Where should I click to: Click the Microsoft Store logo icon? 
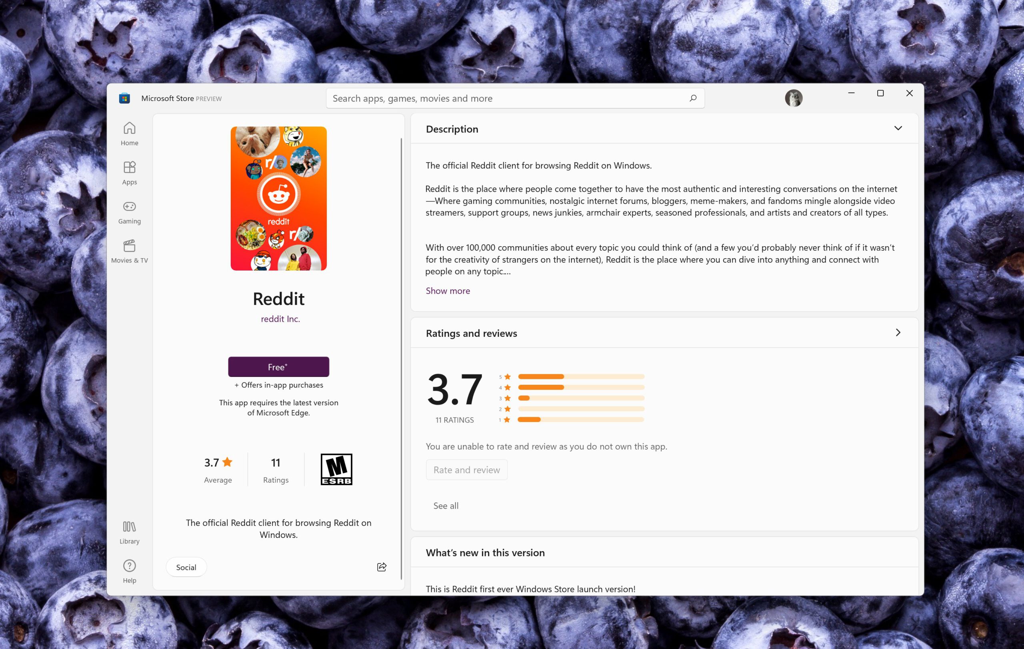point(124,98)
